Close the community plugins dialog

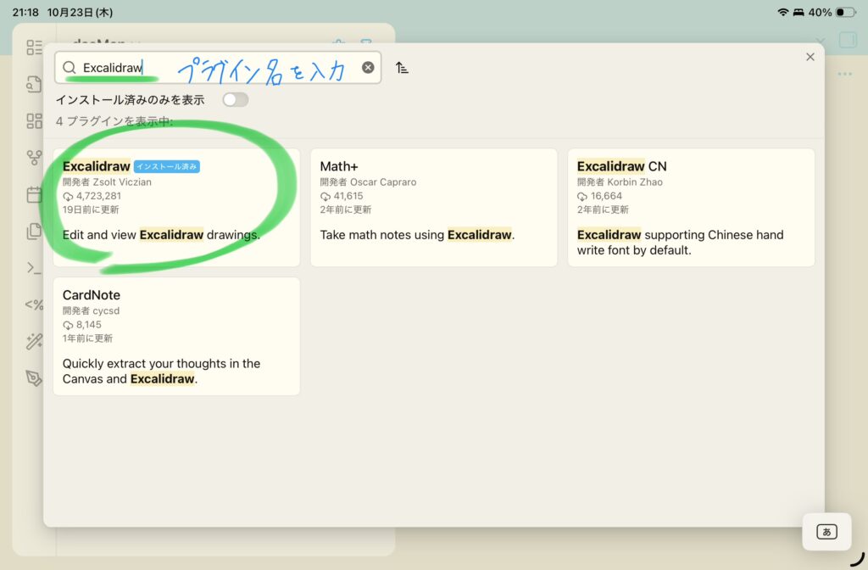pos(810,57)
